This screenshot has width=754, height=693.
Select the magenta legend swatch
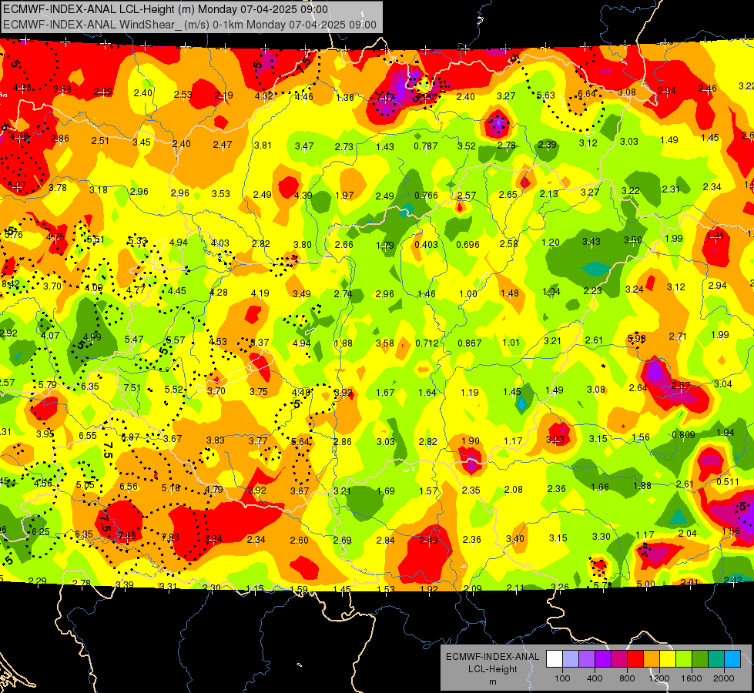tap(619, 659)
